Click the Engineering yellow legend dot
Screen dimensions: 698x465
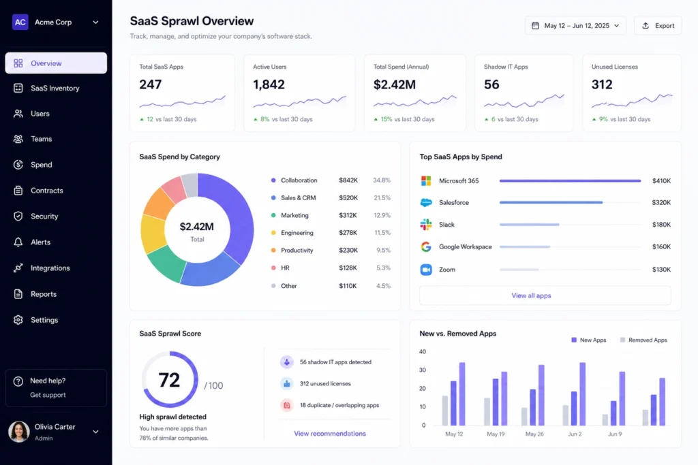pos(273,233)
